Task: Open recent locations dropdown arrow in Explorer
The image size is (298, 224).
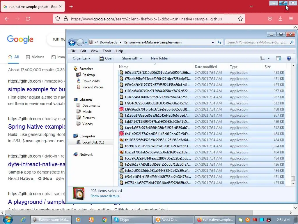Action: 86,43
